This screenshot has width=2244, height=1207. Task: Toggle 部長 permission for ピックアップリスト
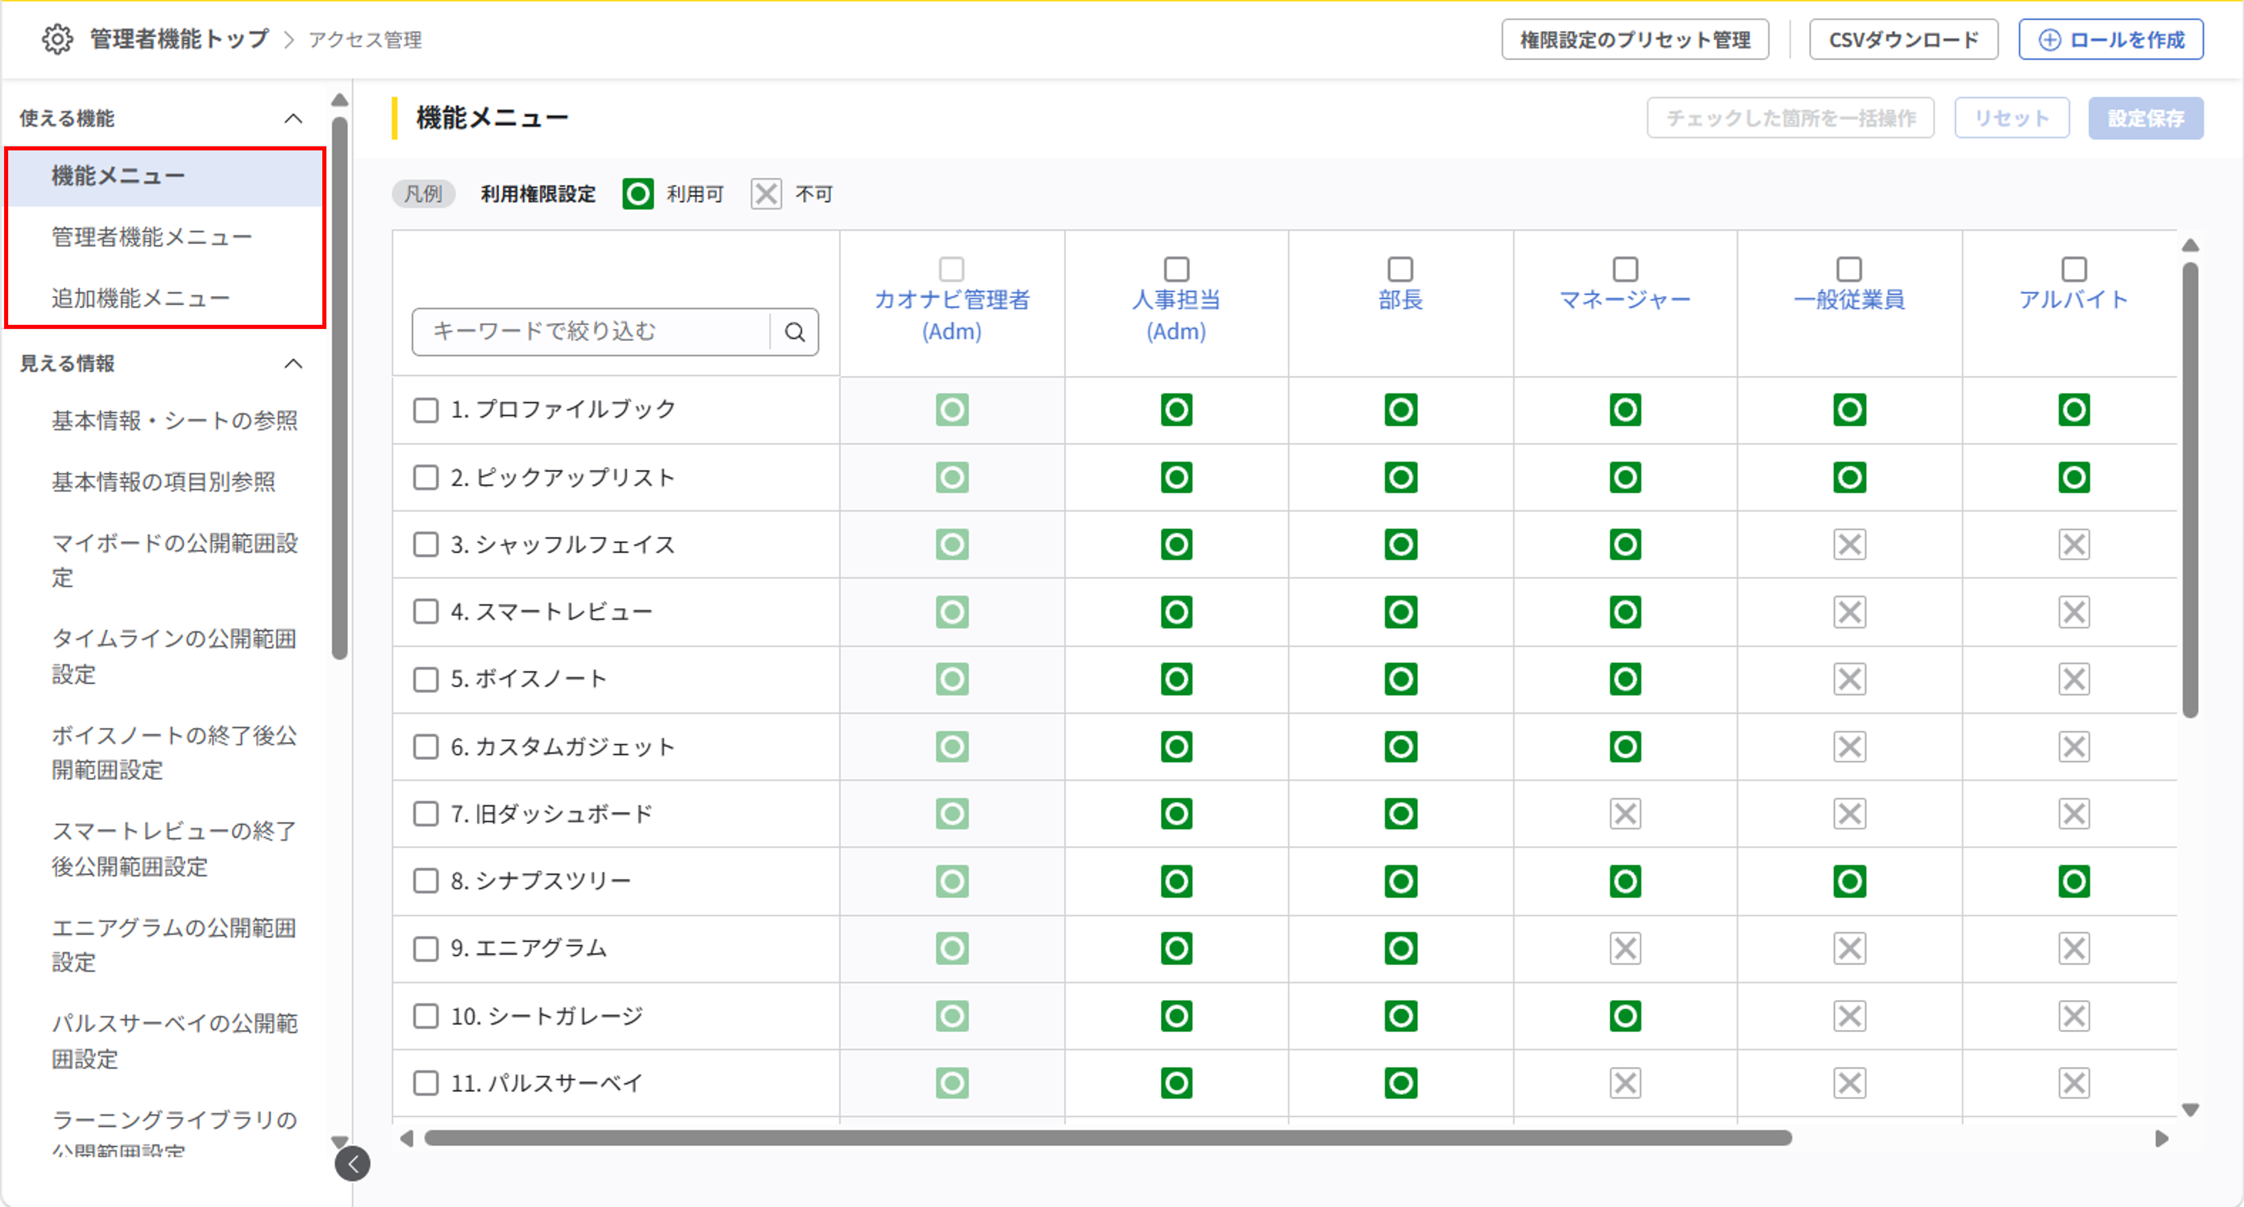click(x=1401, y=477)
